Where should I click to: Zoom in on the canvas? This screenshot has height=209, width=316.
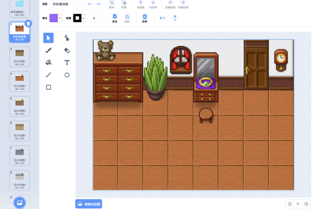coord(307,204)
